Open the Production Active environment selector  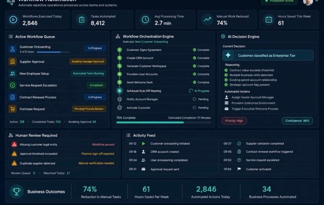(x=279, y=1)
